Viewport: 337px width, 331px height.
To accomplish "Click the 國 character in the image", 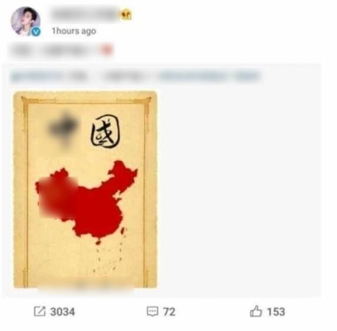I will click(105, 132).
